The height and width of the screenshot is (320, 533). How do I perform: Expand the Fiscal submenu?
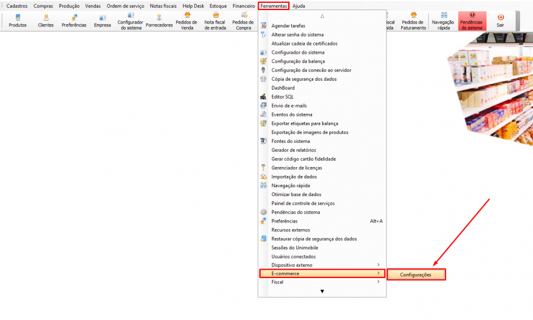[321, 282]
